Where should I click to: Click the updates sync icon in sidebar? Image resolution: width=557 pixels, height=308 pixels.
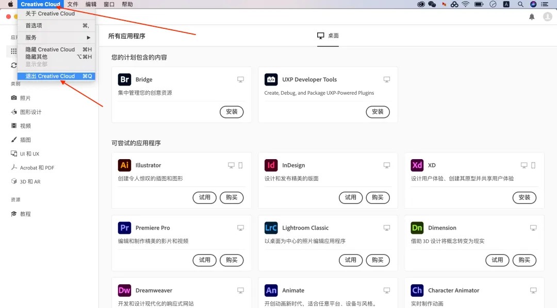(13, 65)
